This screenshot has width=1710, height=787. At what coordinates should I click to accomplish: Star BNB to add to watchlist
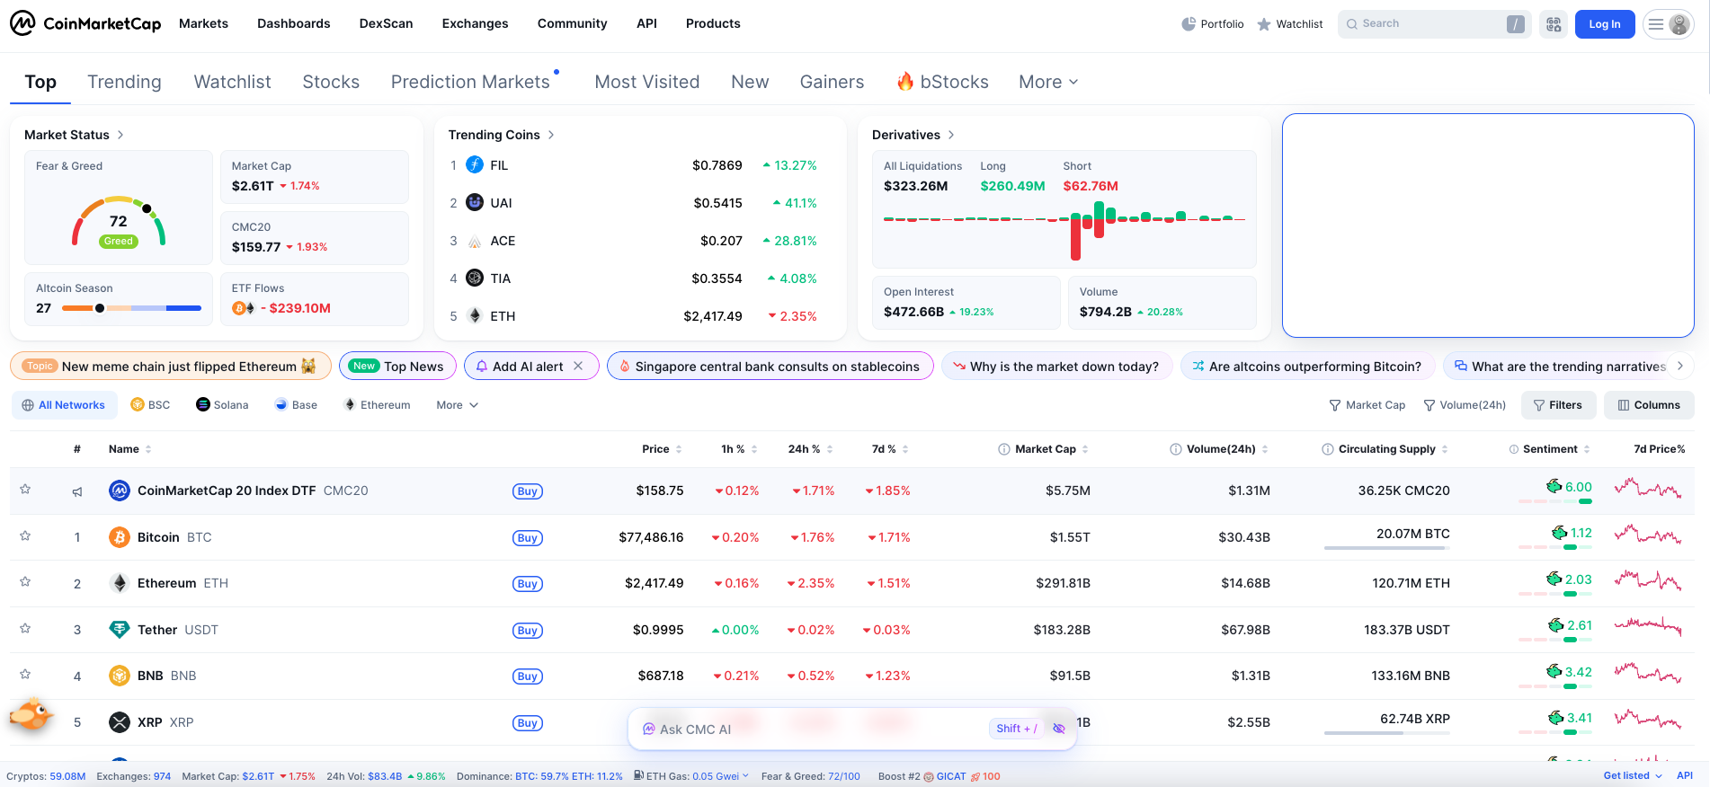pos(25,675)
